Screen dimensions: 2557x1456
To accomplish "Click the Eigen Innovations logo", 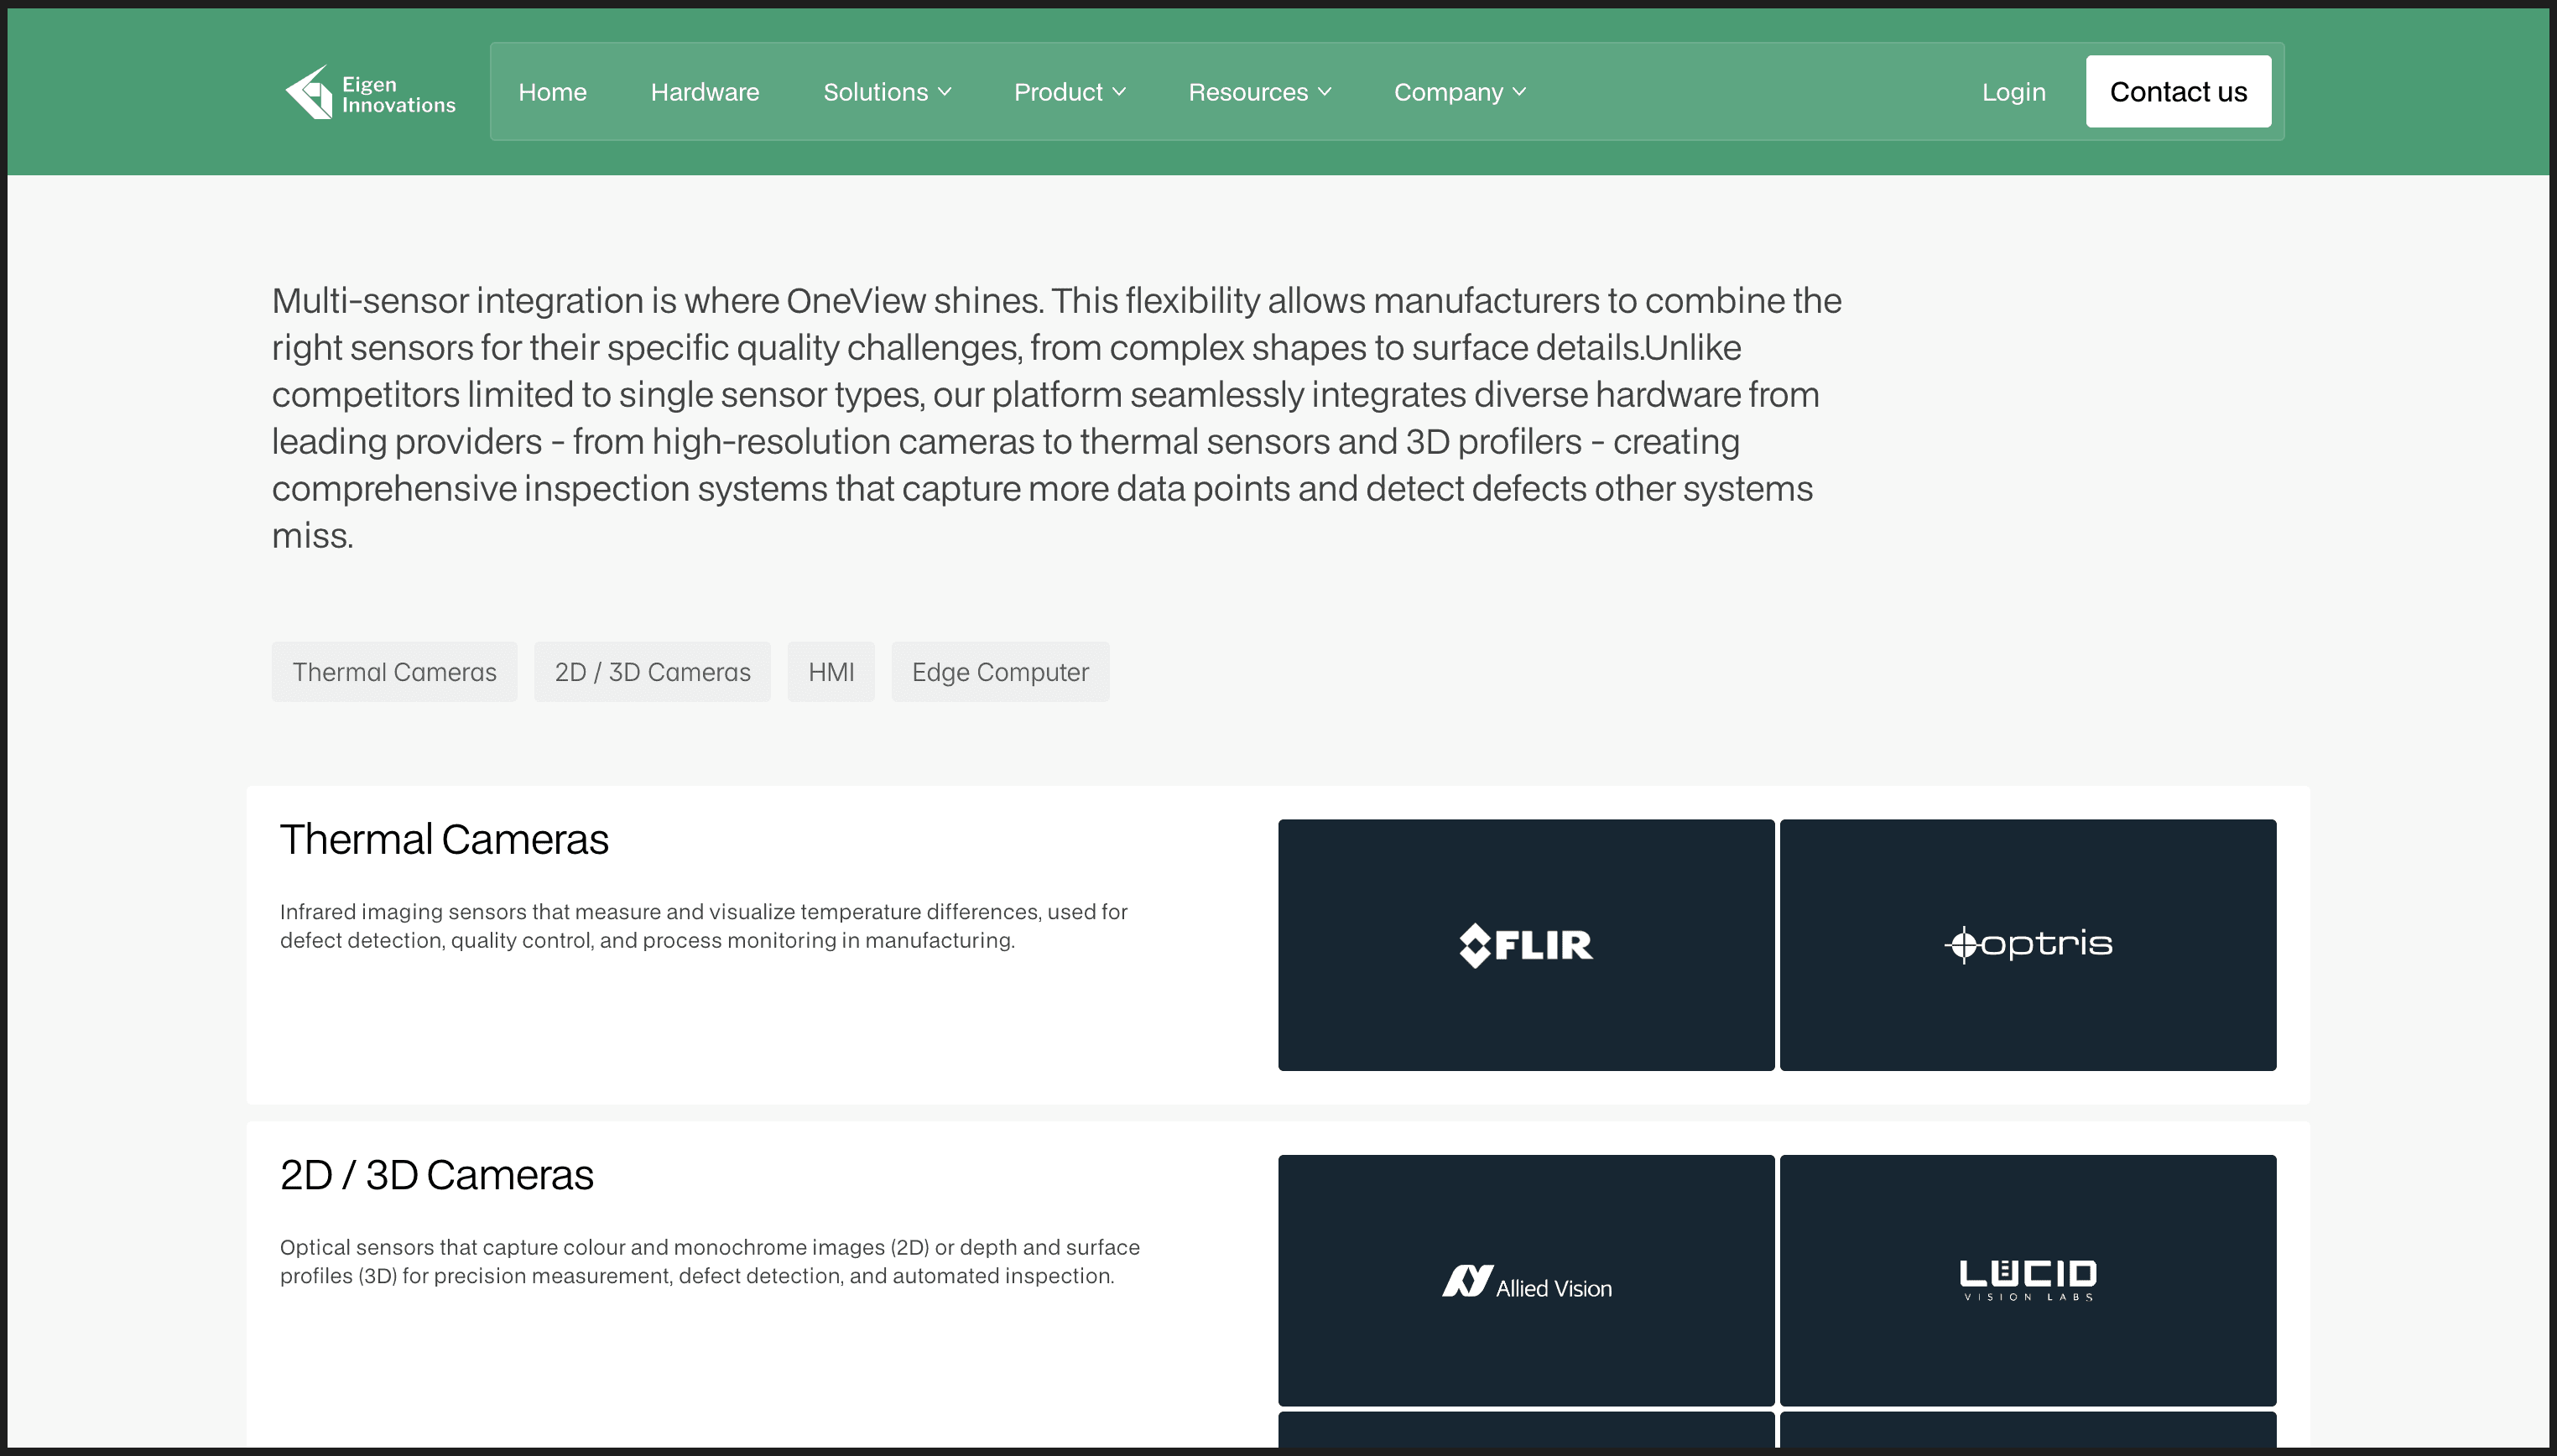I will pos(369,92).
